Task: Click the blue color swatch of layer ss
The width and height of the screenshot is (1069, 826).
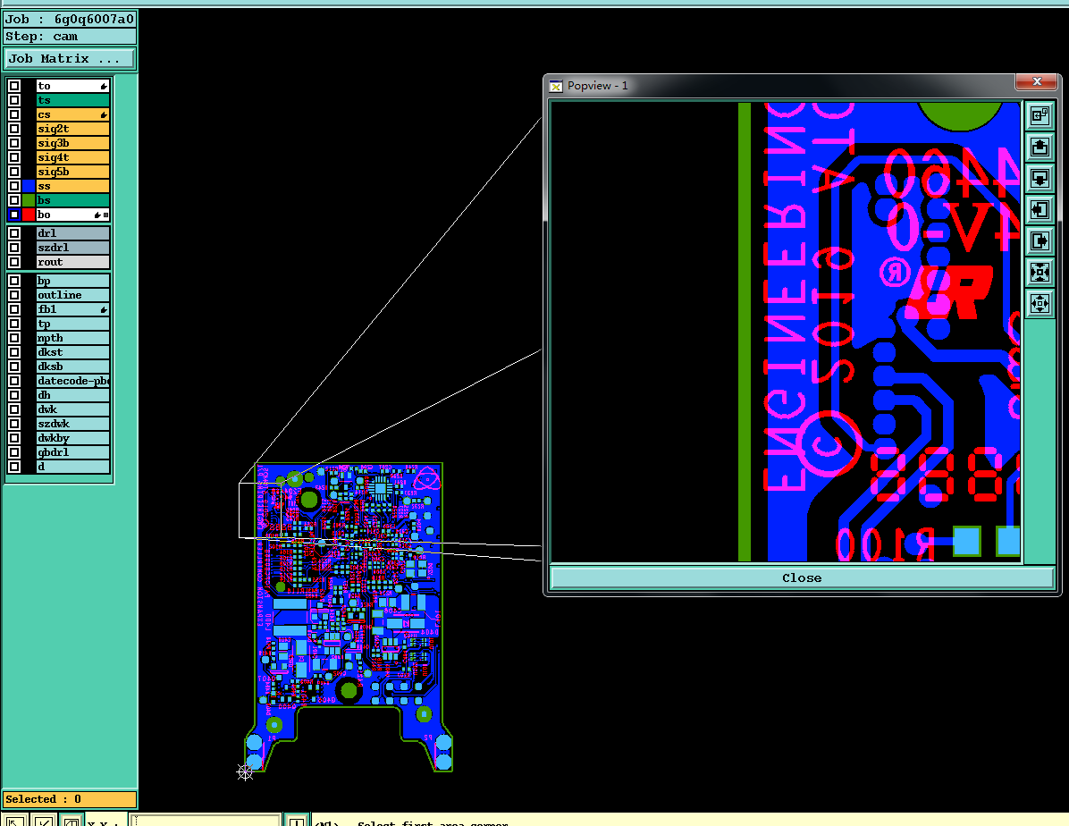Action: (x=29, y=186)
